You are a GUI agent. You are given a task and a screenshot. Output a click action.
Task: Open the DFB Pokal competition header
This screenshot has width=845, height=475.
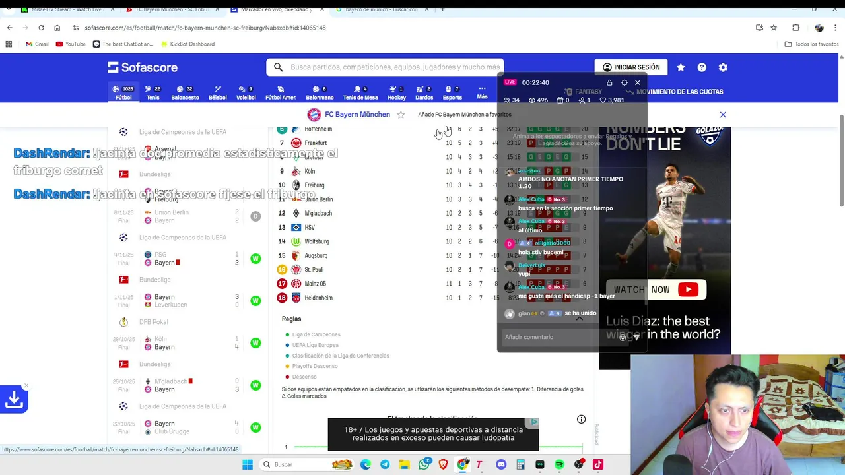coord(188,322)
